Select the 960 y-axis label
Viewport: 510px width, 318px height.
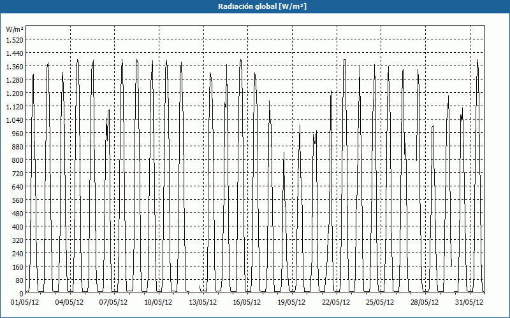tap(18, 134)
